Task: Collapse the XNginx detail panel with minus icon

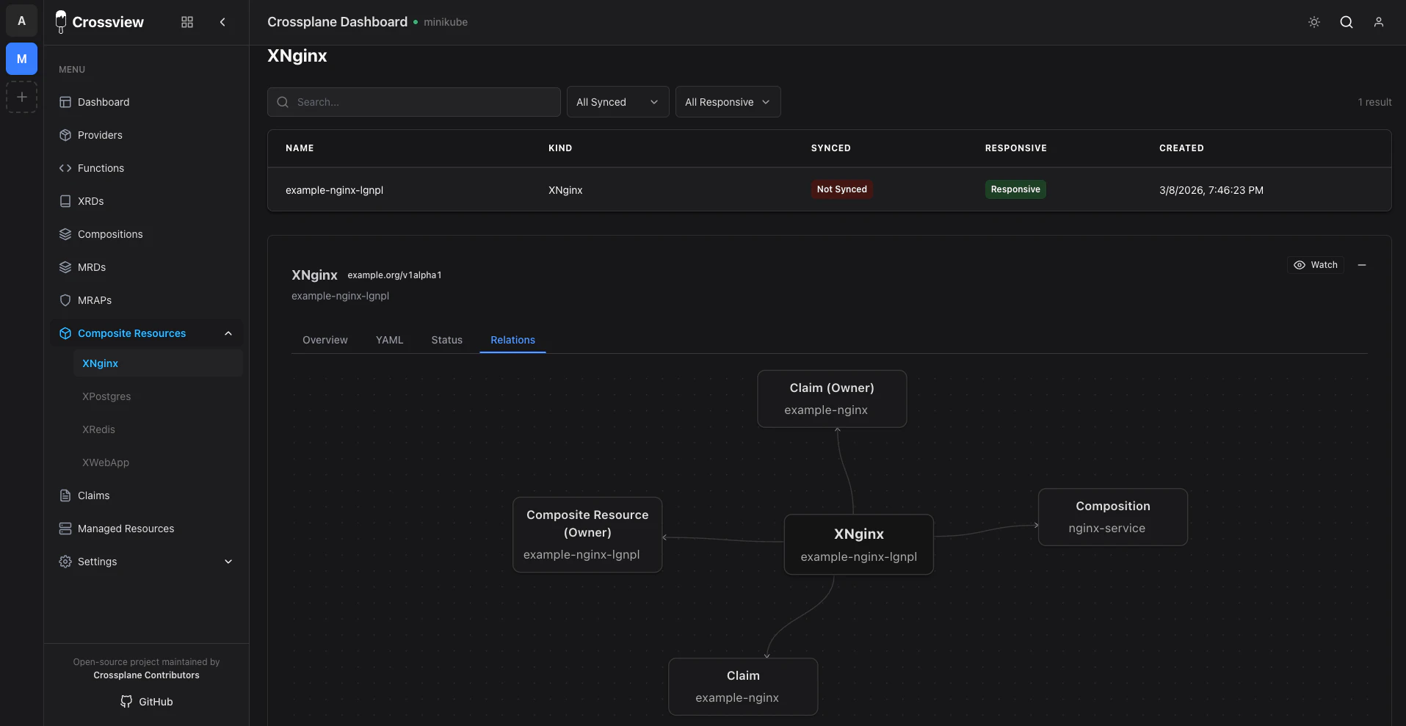Action: click(1362, 265)
